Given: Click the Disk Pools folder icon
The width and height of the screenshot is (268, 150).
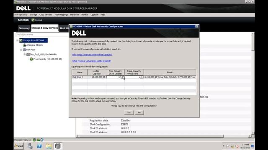Looking at the screenshot, I should pos(24,50).
